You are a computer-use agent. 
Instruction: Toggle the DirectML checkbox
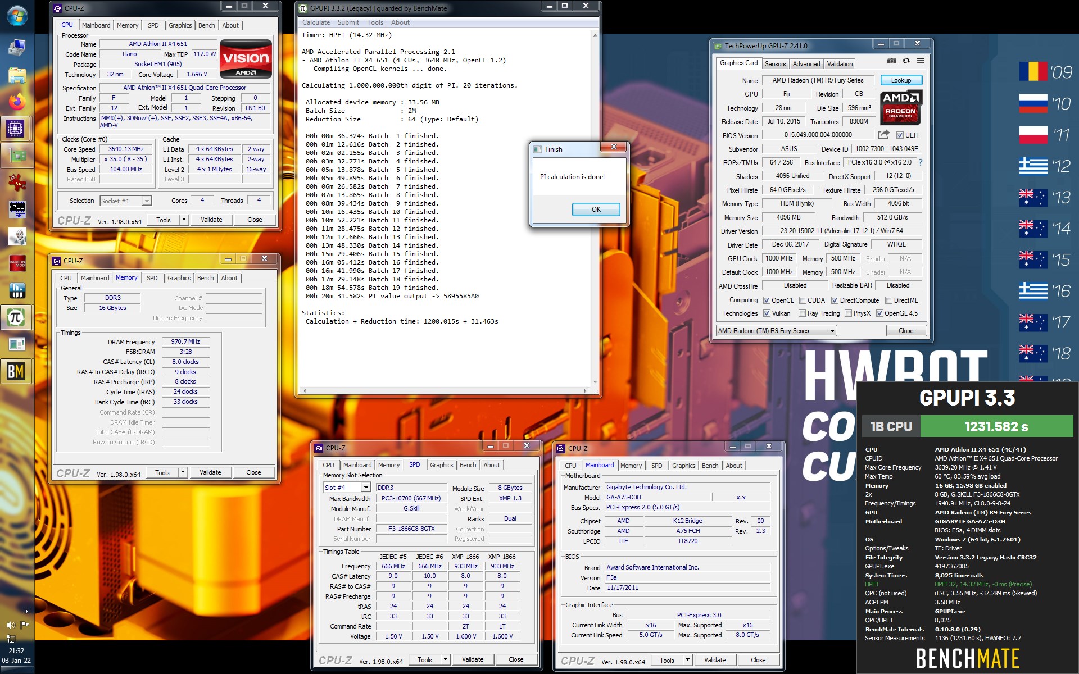(889, 300)
